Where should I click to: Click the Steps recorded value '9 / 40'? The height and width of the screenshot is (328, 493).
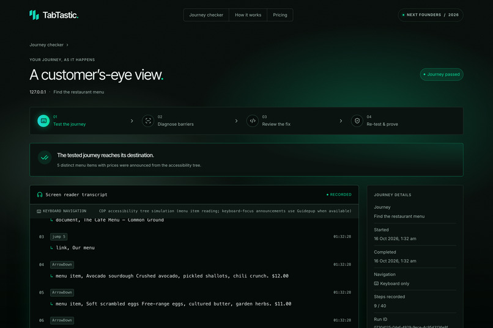tap(380, 306)
